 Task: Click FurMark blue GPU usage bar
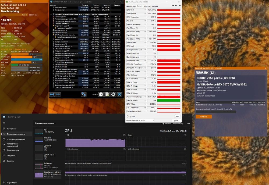tap(27, 59)
